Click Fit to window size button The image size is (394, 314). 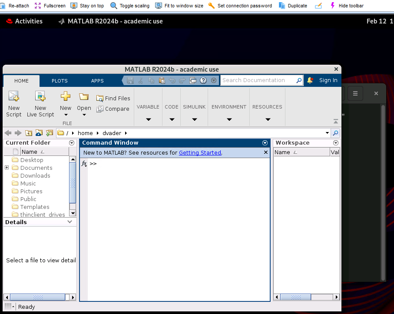point(179,6)
